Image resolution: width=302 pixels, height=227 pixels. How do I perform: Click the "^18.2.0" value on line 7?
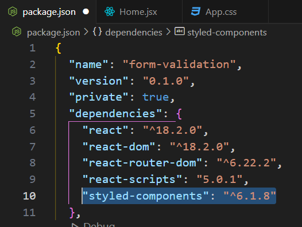200,146
